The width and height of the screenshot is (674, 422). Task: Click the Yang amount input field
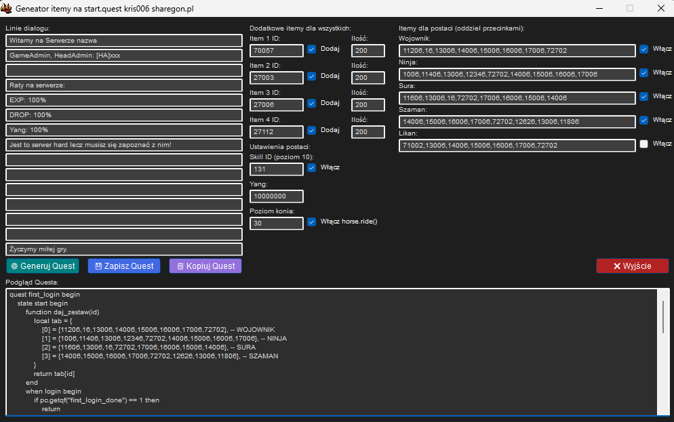tap(277, 196)
